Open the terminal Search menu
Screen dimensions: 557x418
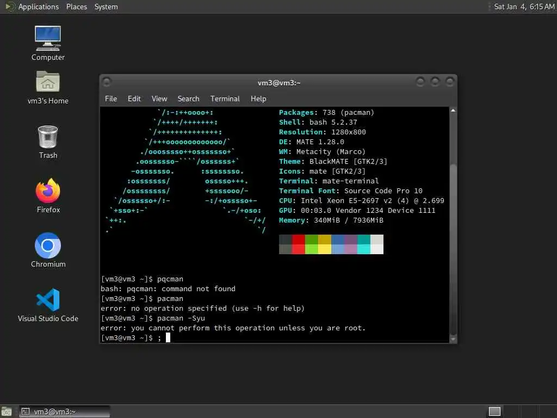pyautogui.click(x=188, y=99)
